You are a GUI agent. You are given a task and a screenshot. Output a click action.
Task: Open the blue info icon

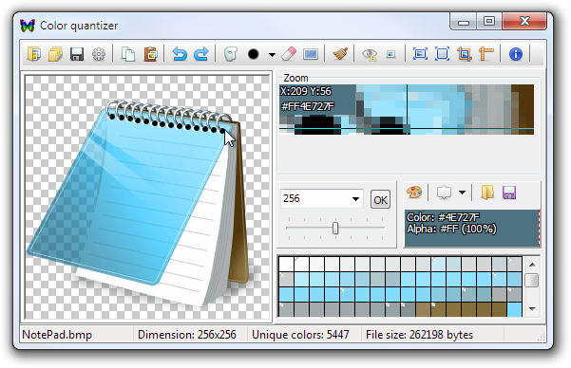point(515,54)
